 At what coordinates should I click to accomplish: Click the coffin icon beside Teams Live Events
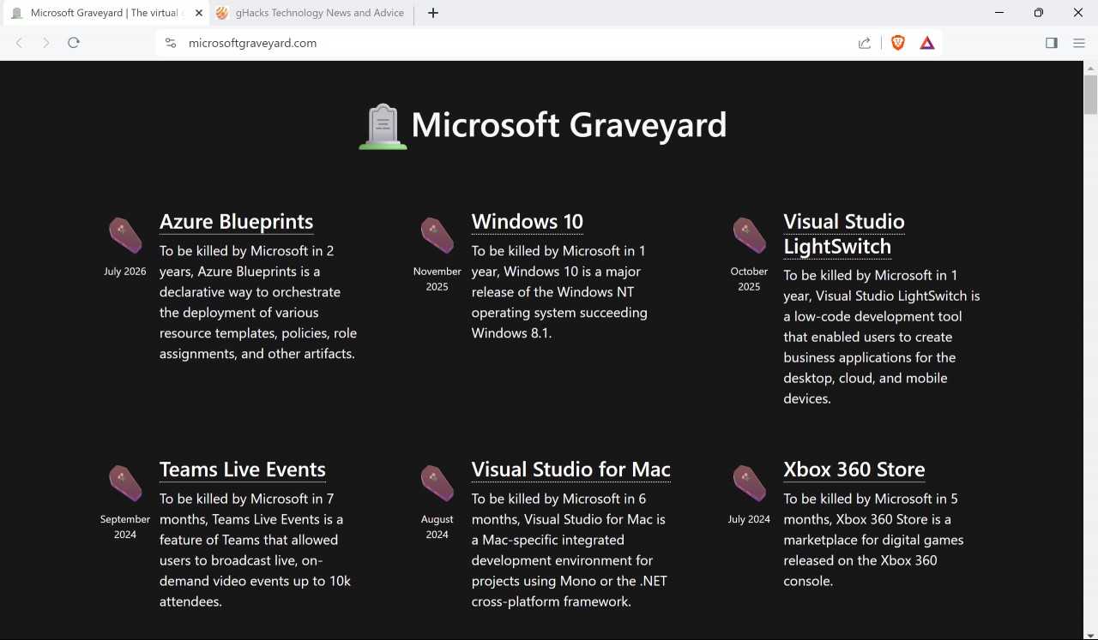125,483
